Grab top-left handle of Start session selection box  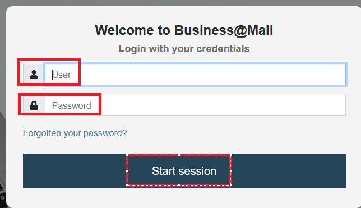(127, 155)
